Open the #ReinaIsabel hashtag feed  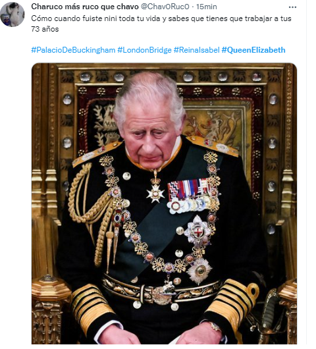click(x=196, y=50)
